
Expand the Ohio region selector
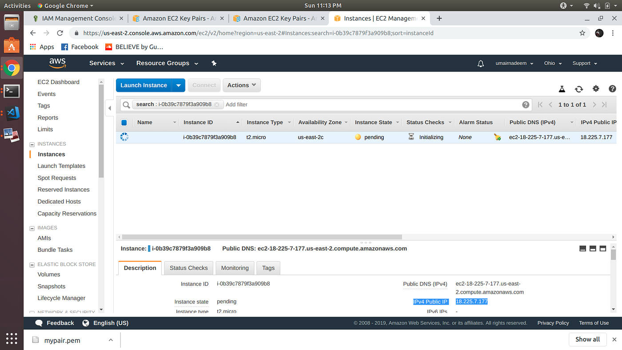[x=552, y=63]
